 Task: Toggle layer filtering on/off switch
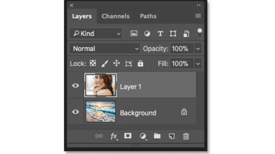point(200,33)
